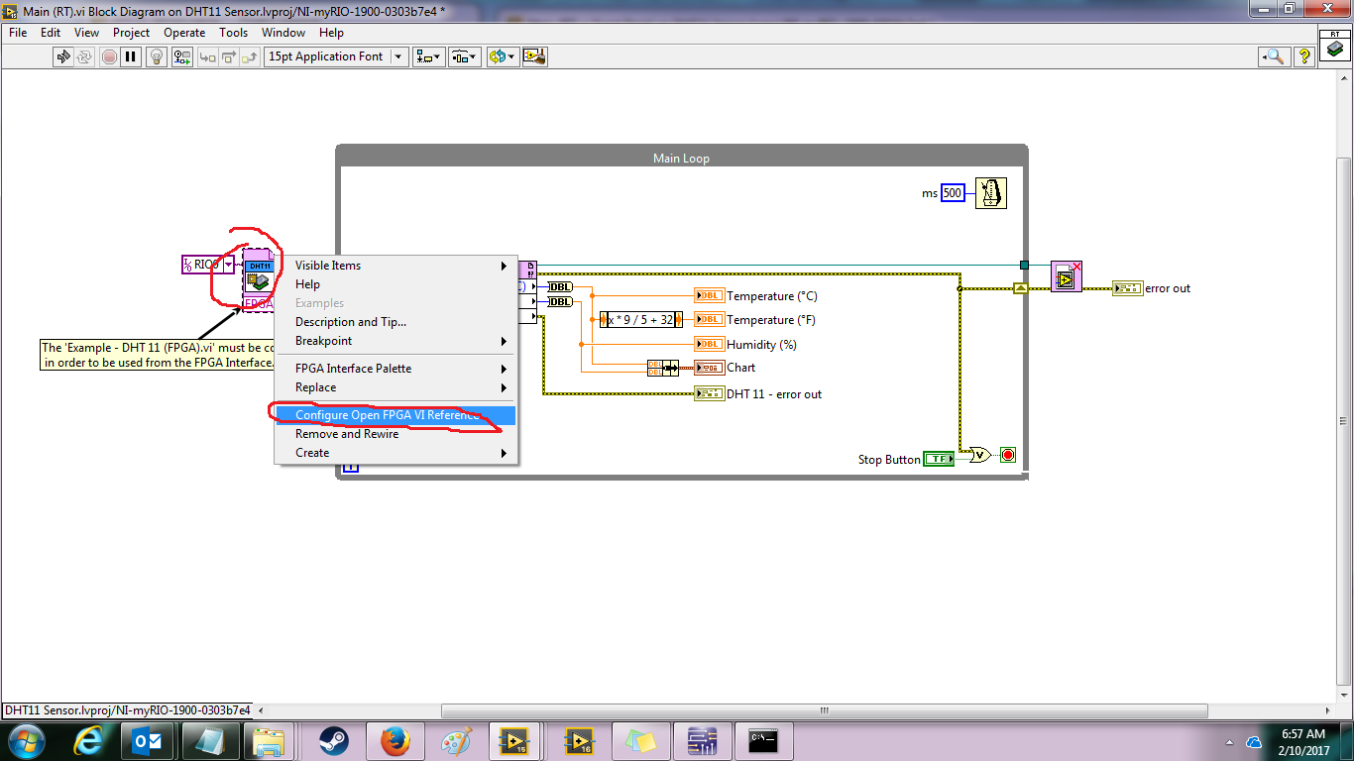Screen dimensions: 1354x761
Task: Click the Step Out button
Action: click(x=249, y=56)
